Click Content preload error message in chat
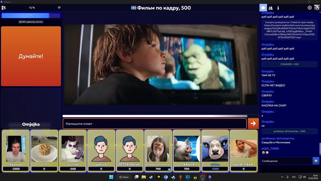The height and width of the screenshot is (181, 321). pyautogui.click(x=289, y=30)
